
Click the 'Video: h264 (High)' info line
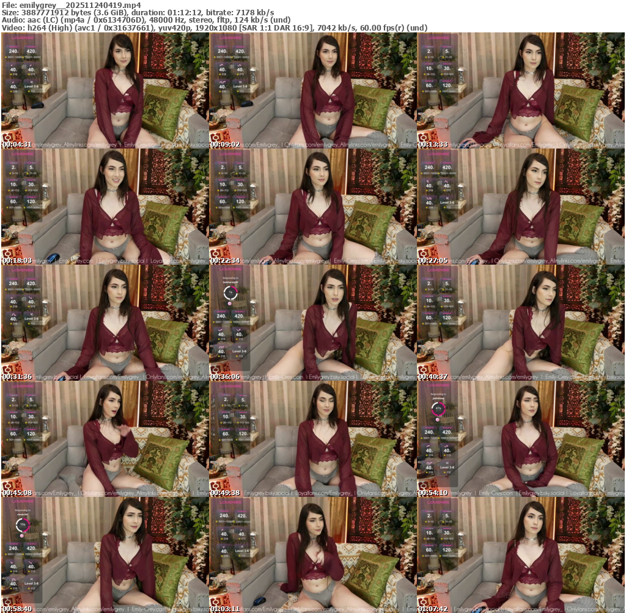[215, 28]
